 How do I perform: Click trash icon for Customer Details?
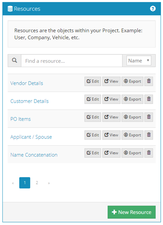149,99
